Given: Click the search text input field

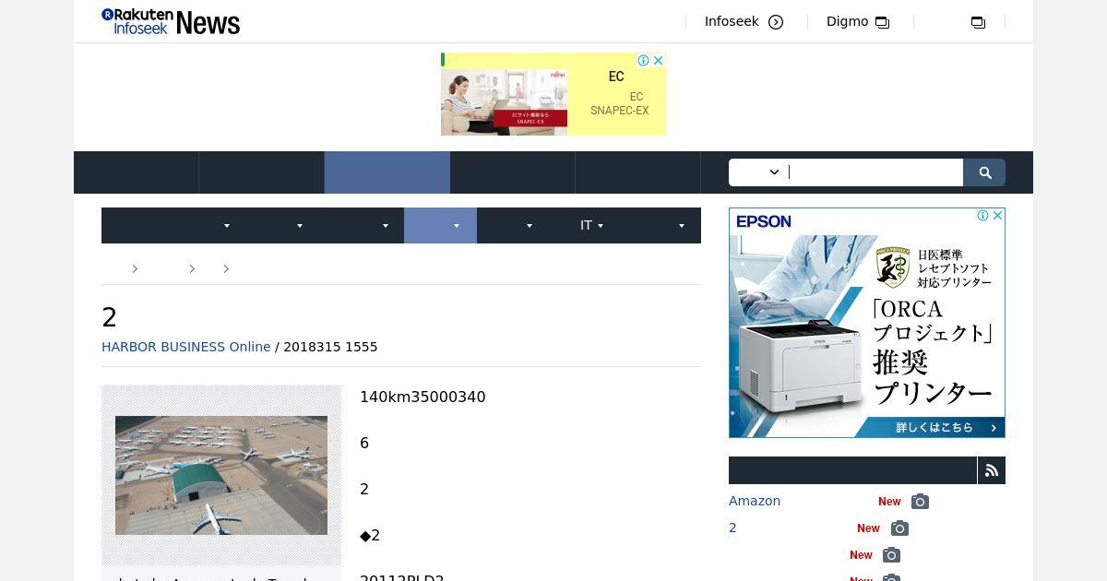Looking at the screenshot, I should tap(875, 172).
